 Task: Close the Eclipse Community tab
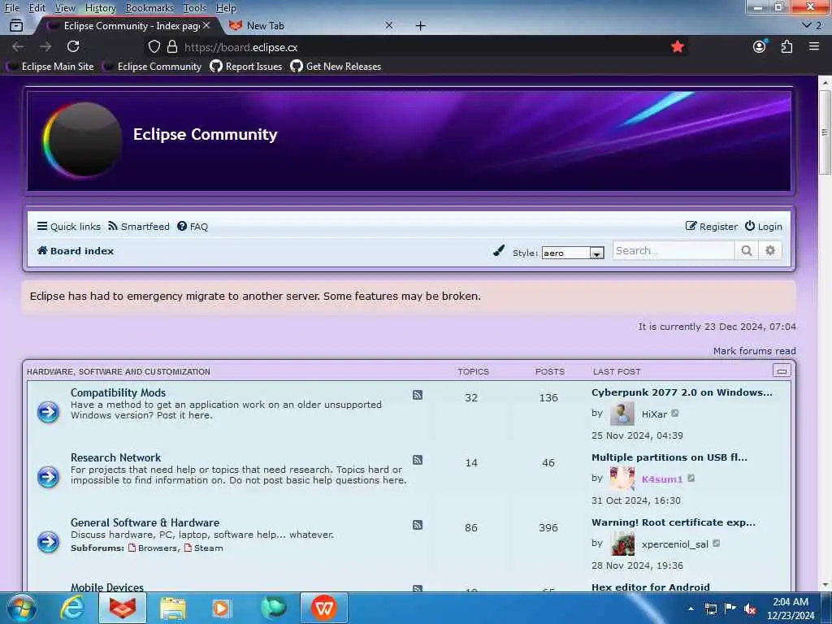[206, 25]
